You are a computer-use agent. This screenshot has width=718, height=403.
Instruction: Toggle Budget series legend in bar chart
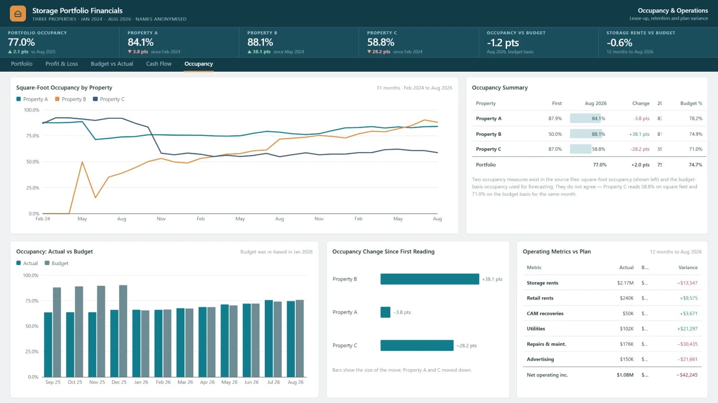pyautogui.click(x=57, y=263)
